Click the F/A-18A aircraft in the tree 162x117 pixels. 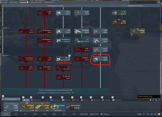(63, 59)
